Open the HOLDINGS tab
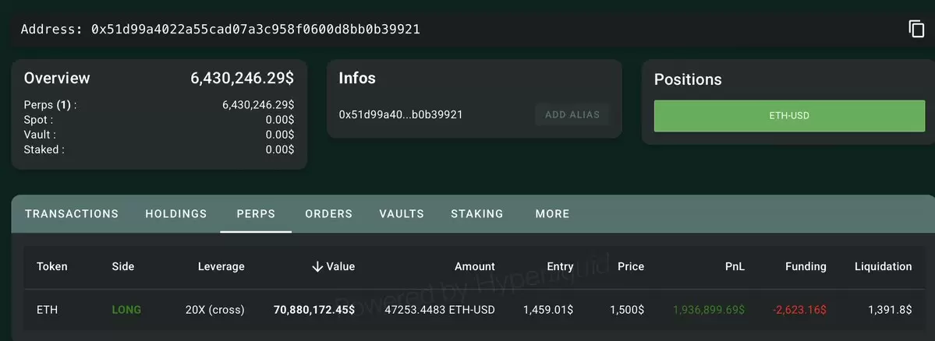 pos(176,213)
